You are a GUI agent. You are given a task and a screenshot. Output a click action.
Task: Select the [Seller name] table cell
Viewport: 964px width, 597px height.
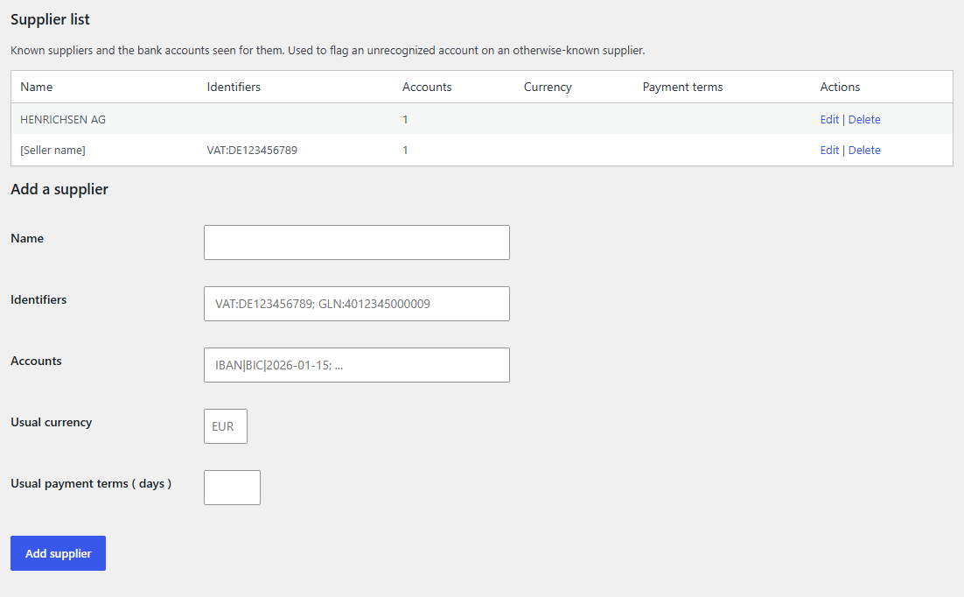coord(52,151)
